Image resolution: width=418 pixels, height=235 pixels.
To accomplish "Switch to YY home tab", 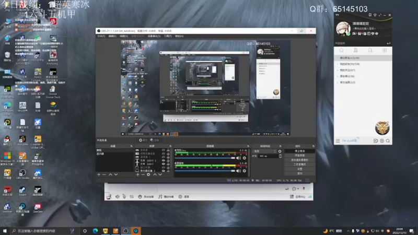I will tap(341, 50).
